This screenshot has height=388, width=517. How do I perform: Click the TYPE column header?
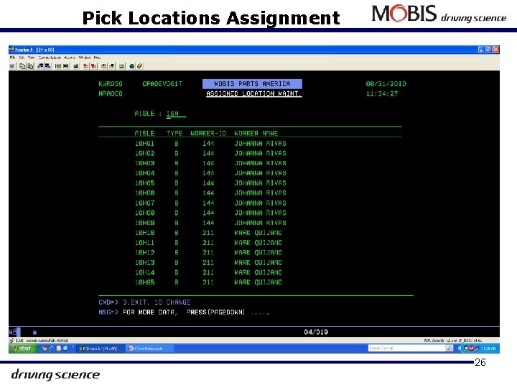point(174,134)
